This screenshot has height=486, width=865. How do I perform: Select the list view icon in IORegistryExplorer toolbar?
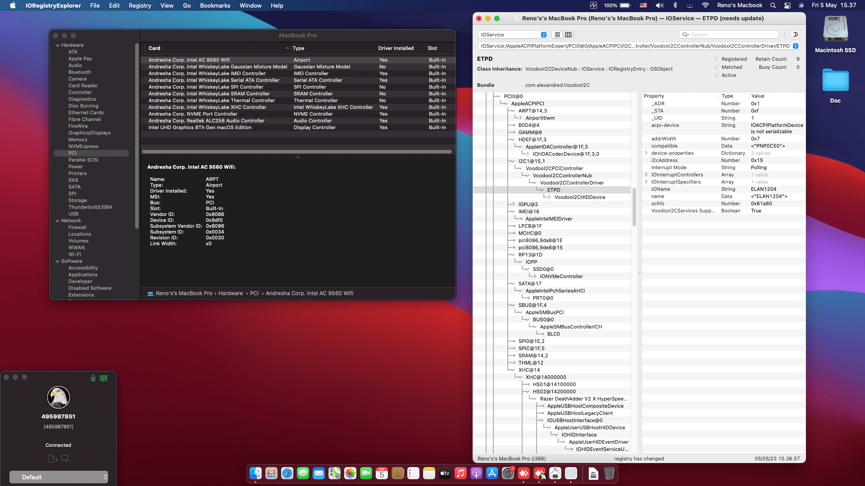[557, 35]
